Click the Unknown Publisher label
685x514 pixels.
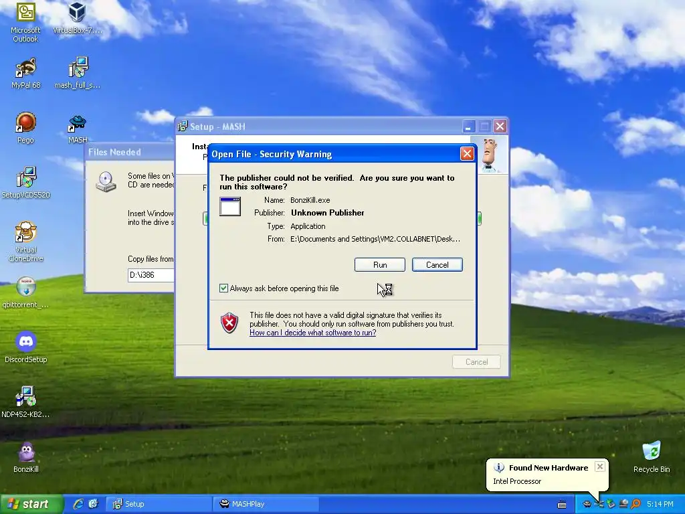tap(328, 213)
